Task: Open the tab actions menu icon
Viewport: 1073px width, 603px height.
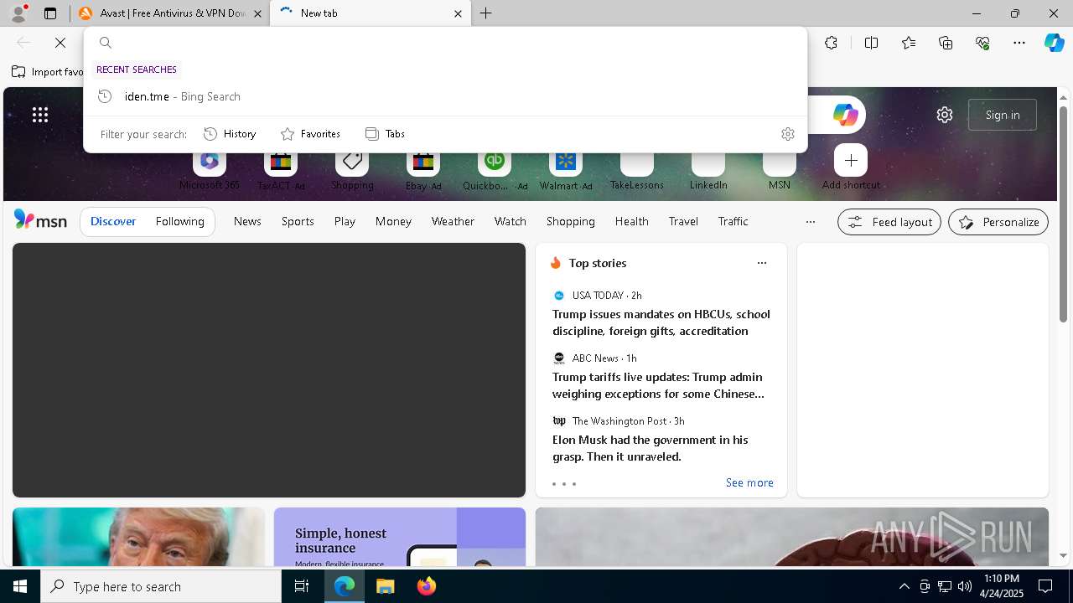Action: [50, 13]
